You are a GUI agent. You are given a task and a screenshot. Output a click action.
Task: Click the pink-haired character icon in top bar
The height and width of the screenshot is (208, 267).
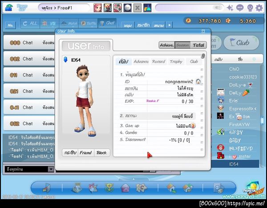[97, 8]
